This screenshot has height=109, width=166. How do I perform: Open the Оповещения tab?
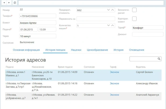[x=136, y=50]
